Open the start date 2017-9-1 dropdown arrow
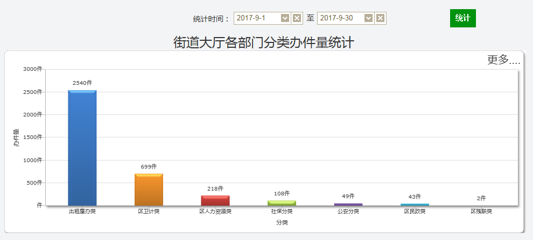Screen dimensions: 533x240 285,18
